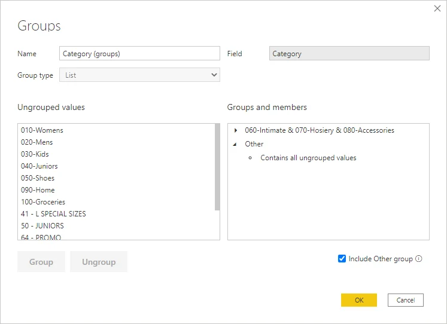
Task: Collapse the Other group
Action: click(235, 144)
